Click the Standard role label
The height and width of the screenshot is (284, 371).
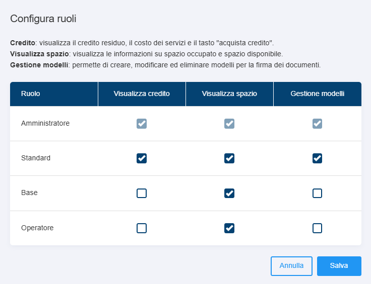[x=36, y=158]
